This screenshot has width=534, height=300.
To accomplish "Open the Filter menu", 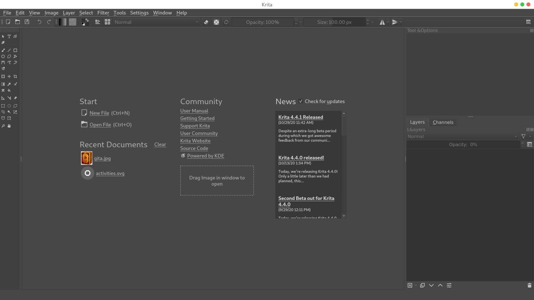I will pos(103,13).
